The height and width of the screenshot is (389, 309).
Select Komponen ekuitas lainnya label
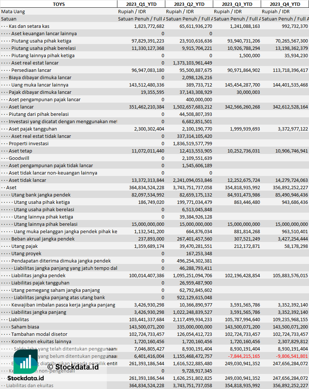[41, 341]
